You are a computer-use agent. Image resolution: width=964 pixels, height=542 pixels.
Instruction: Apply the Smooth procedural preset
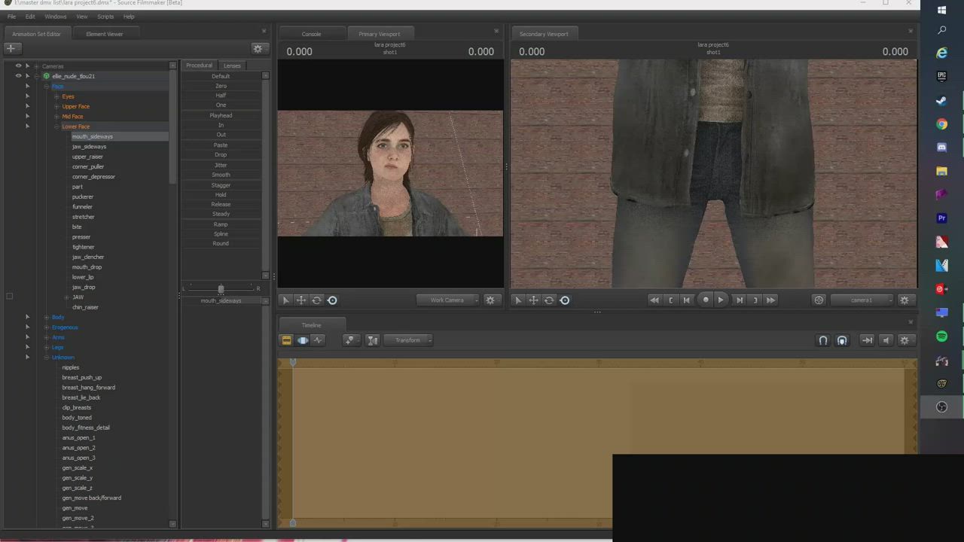point(221,175)
